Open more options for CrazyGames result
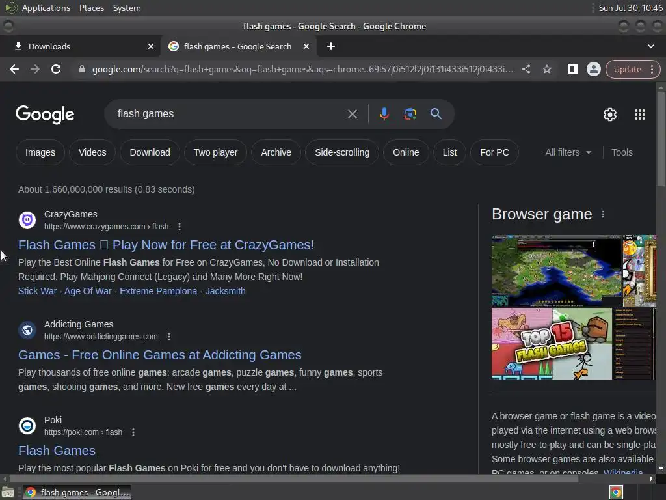 [x=180, y=227]
